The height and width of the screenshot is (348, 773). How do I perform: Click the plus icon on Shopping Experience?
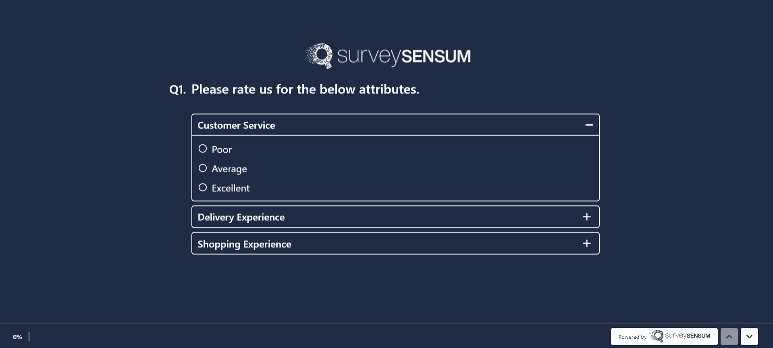pos(587,243)
